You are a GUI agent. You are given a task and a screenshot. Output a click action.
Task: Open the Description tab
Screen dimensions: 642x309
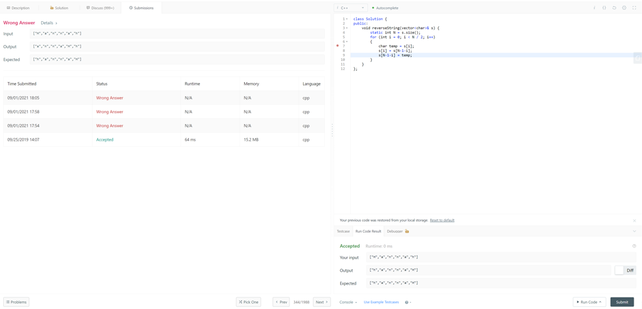pyautogui.click(x=19, y=8)
